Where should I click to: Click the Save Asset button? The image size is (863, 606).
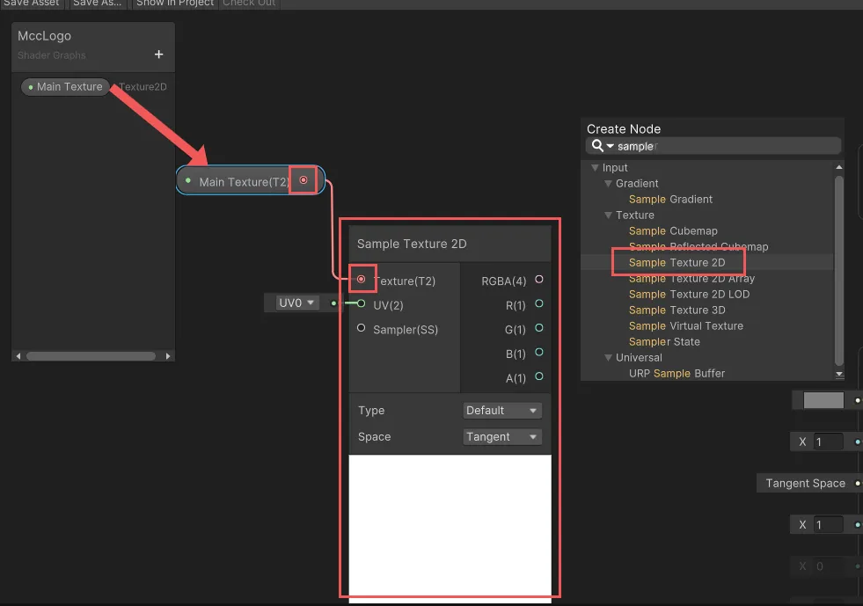click(x=32, y=4)
